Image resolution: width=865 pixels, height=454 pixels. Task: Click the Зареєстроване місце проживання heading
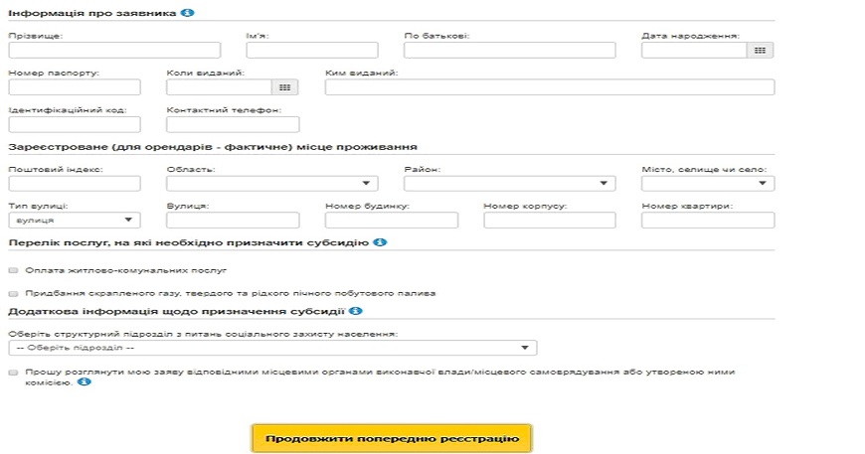click(213, 147)
